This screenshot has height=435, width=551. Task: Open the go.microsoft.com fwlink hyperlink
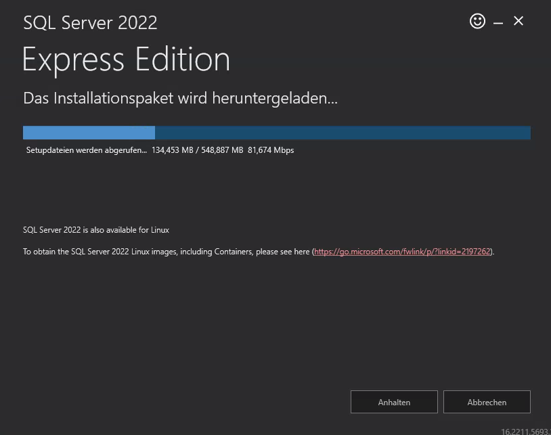(403, 252)
